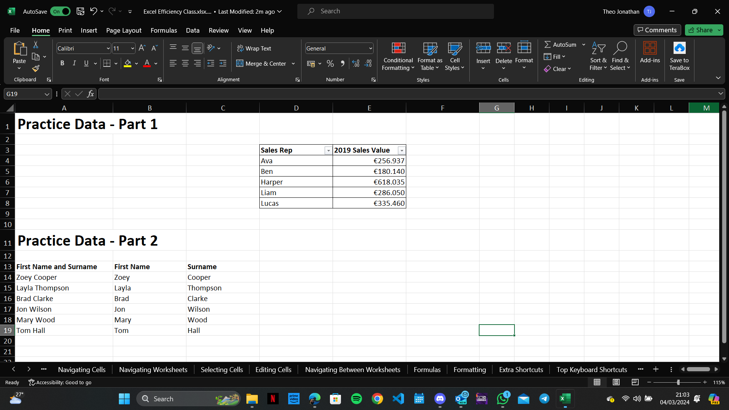Open the Page Layout ribbon tab

coord(124,30)
